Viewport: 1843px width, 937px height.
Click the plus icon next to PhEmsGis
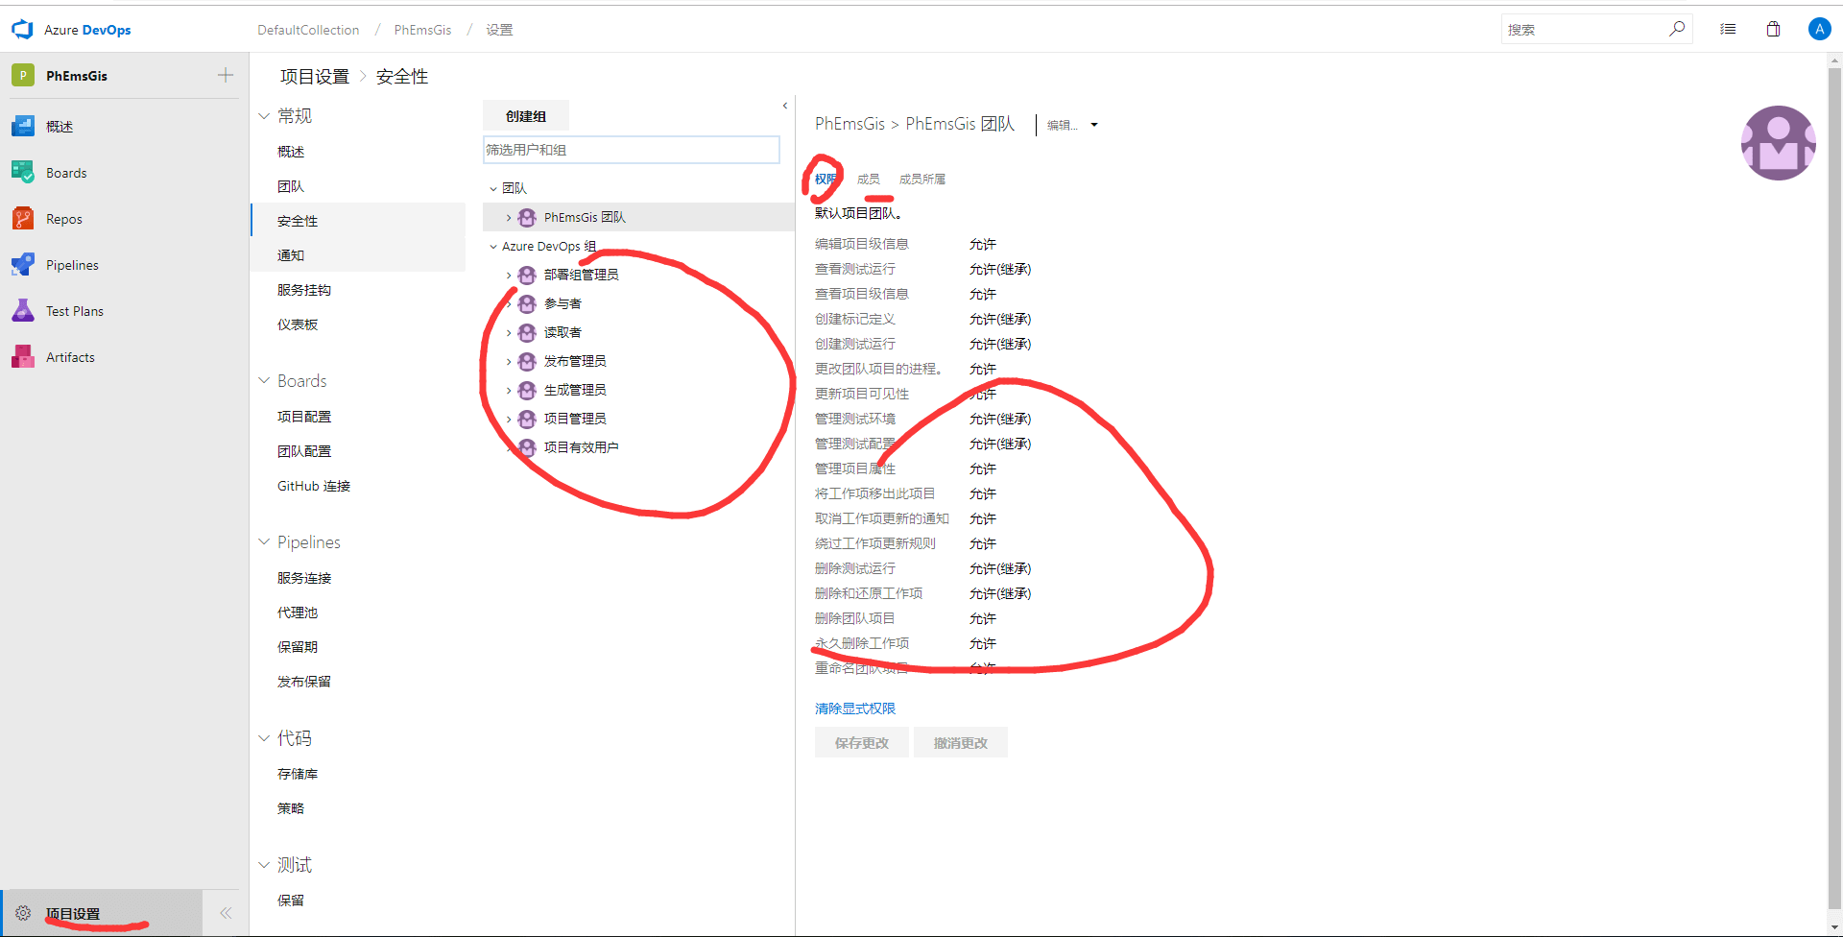point(226,75)
